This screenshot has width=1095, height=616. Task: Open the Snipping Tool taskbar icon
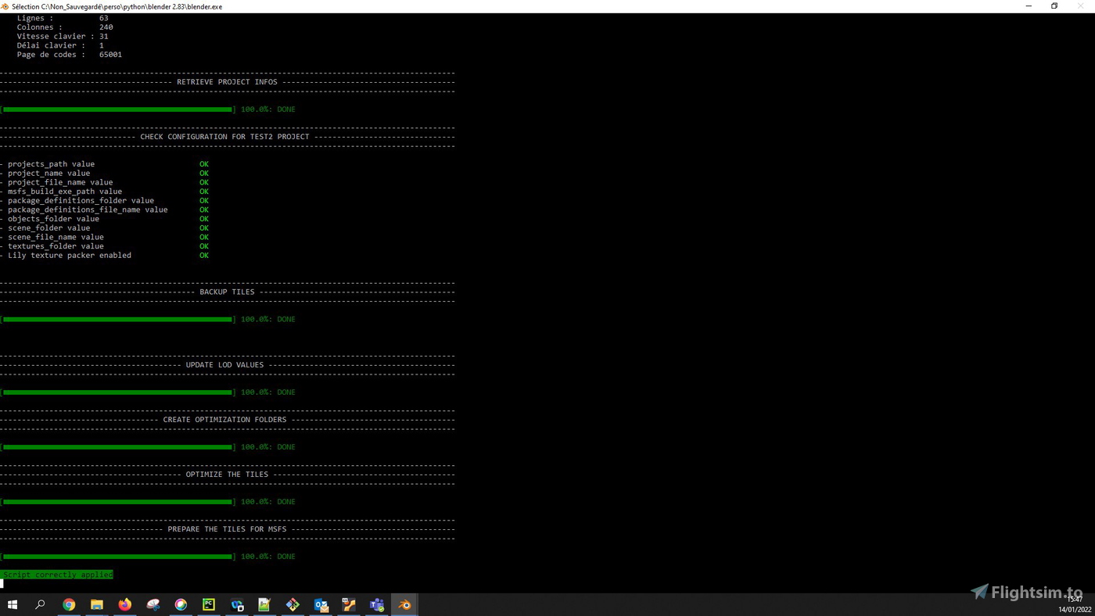[153, 604]
